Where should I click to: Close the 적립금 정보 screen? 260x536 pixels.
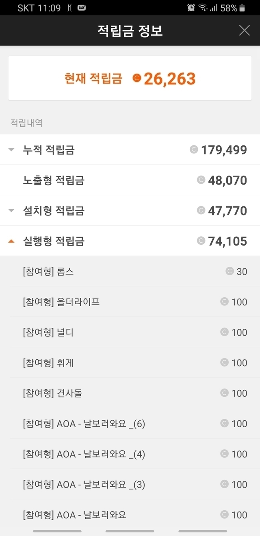(x=244, y=30)
